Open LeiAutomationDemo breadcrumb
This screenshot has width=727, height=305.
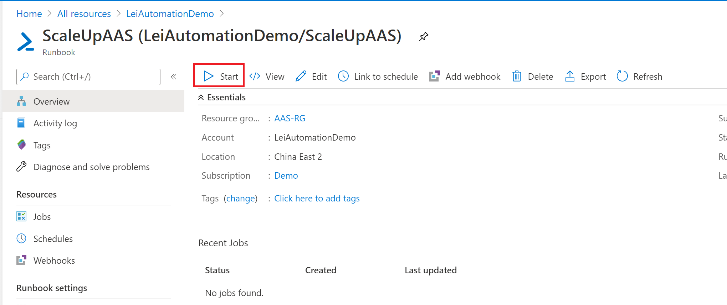[170, 14]
